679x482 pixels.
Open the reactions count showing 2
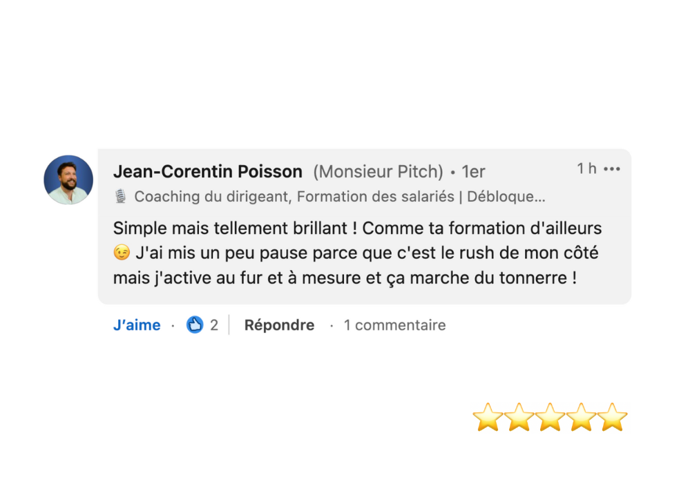(214, 325)
